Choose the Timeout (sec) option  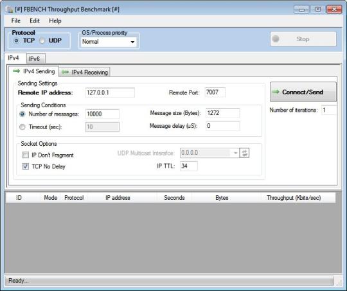point(22,127)
